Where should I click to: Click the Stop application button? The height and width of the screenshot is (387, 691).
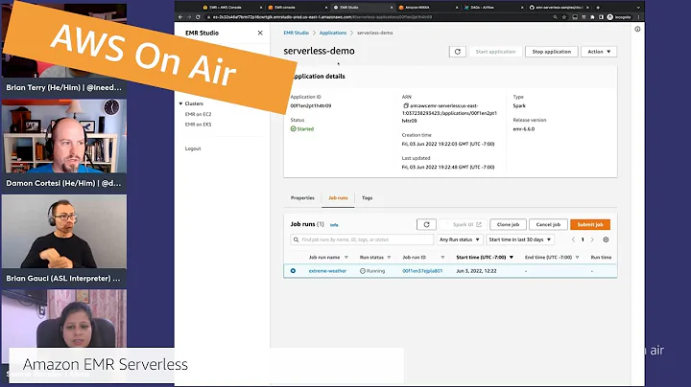click(x=551, y=52)
